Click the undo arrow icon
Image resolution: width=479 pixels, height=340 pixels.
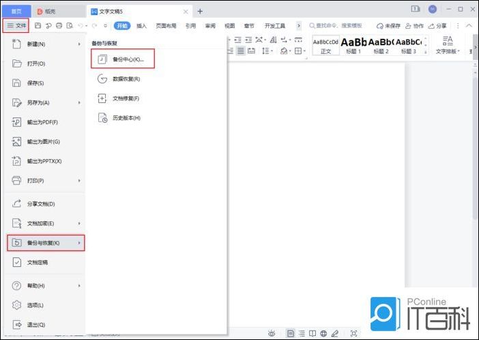tap(81, 26)
